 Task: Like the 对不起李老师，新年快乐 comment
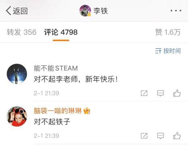point(177,93)
